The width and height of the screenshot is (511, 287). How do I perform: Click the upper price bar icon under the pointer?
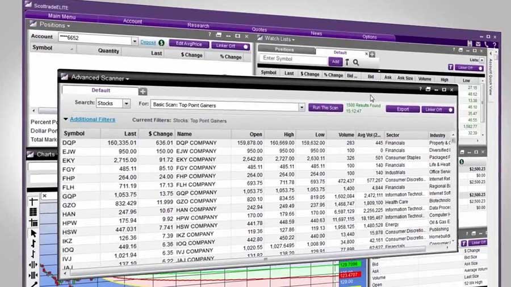coord(33,244)
